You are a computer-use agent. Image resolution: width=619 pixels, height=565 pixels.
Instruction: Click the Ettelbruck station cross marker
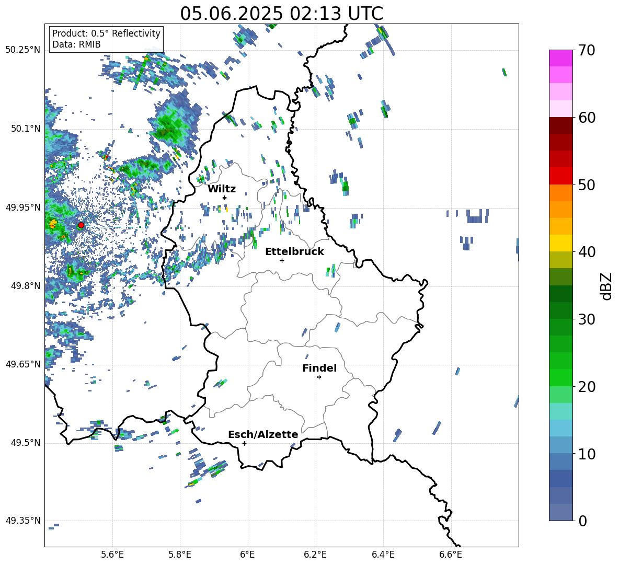pos(282,260)
